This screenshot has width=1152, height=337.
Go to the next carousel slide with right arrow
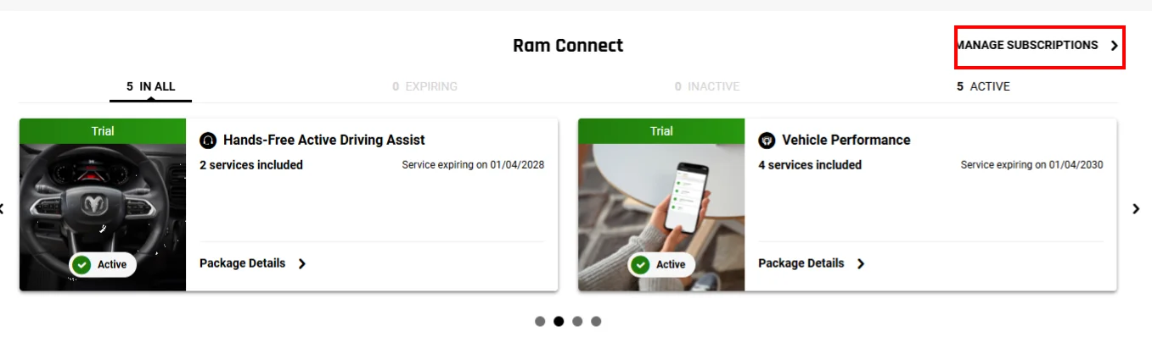click(1136, 208)
